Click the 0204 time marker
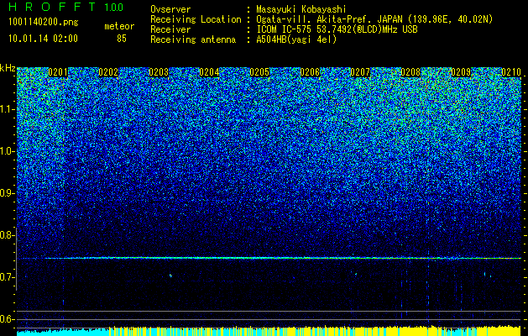 coord(209,72)
